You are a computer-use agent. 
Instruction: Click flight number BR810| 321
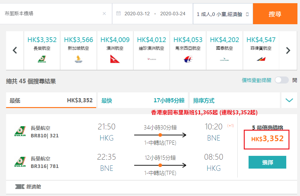45,136
